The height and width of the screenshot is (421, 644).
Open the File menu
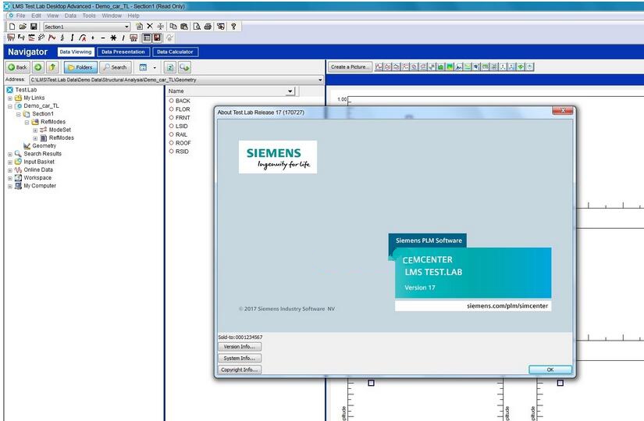point(20,16)
